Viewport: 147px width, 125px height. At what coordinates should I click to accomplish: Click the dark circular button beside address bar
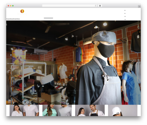point(100,6)
